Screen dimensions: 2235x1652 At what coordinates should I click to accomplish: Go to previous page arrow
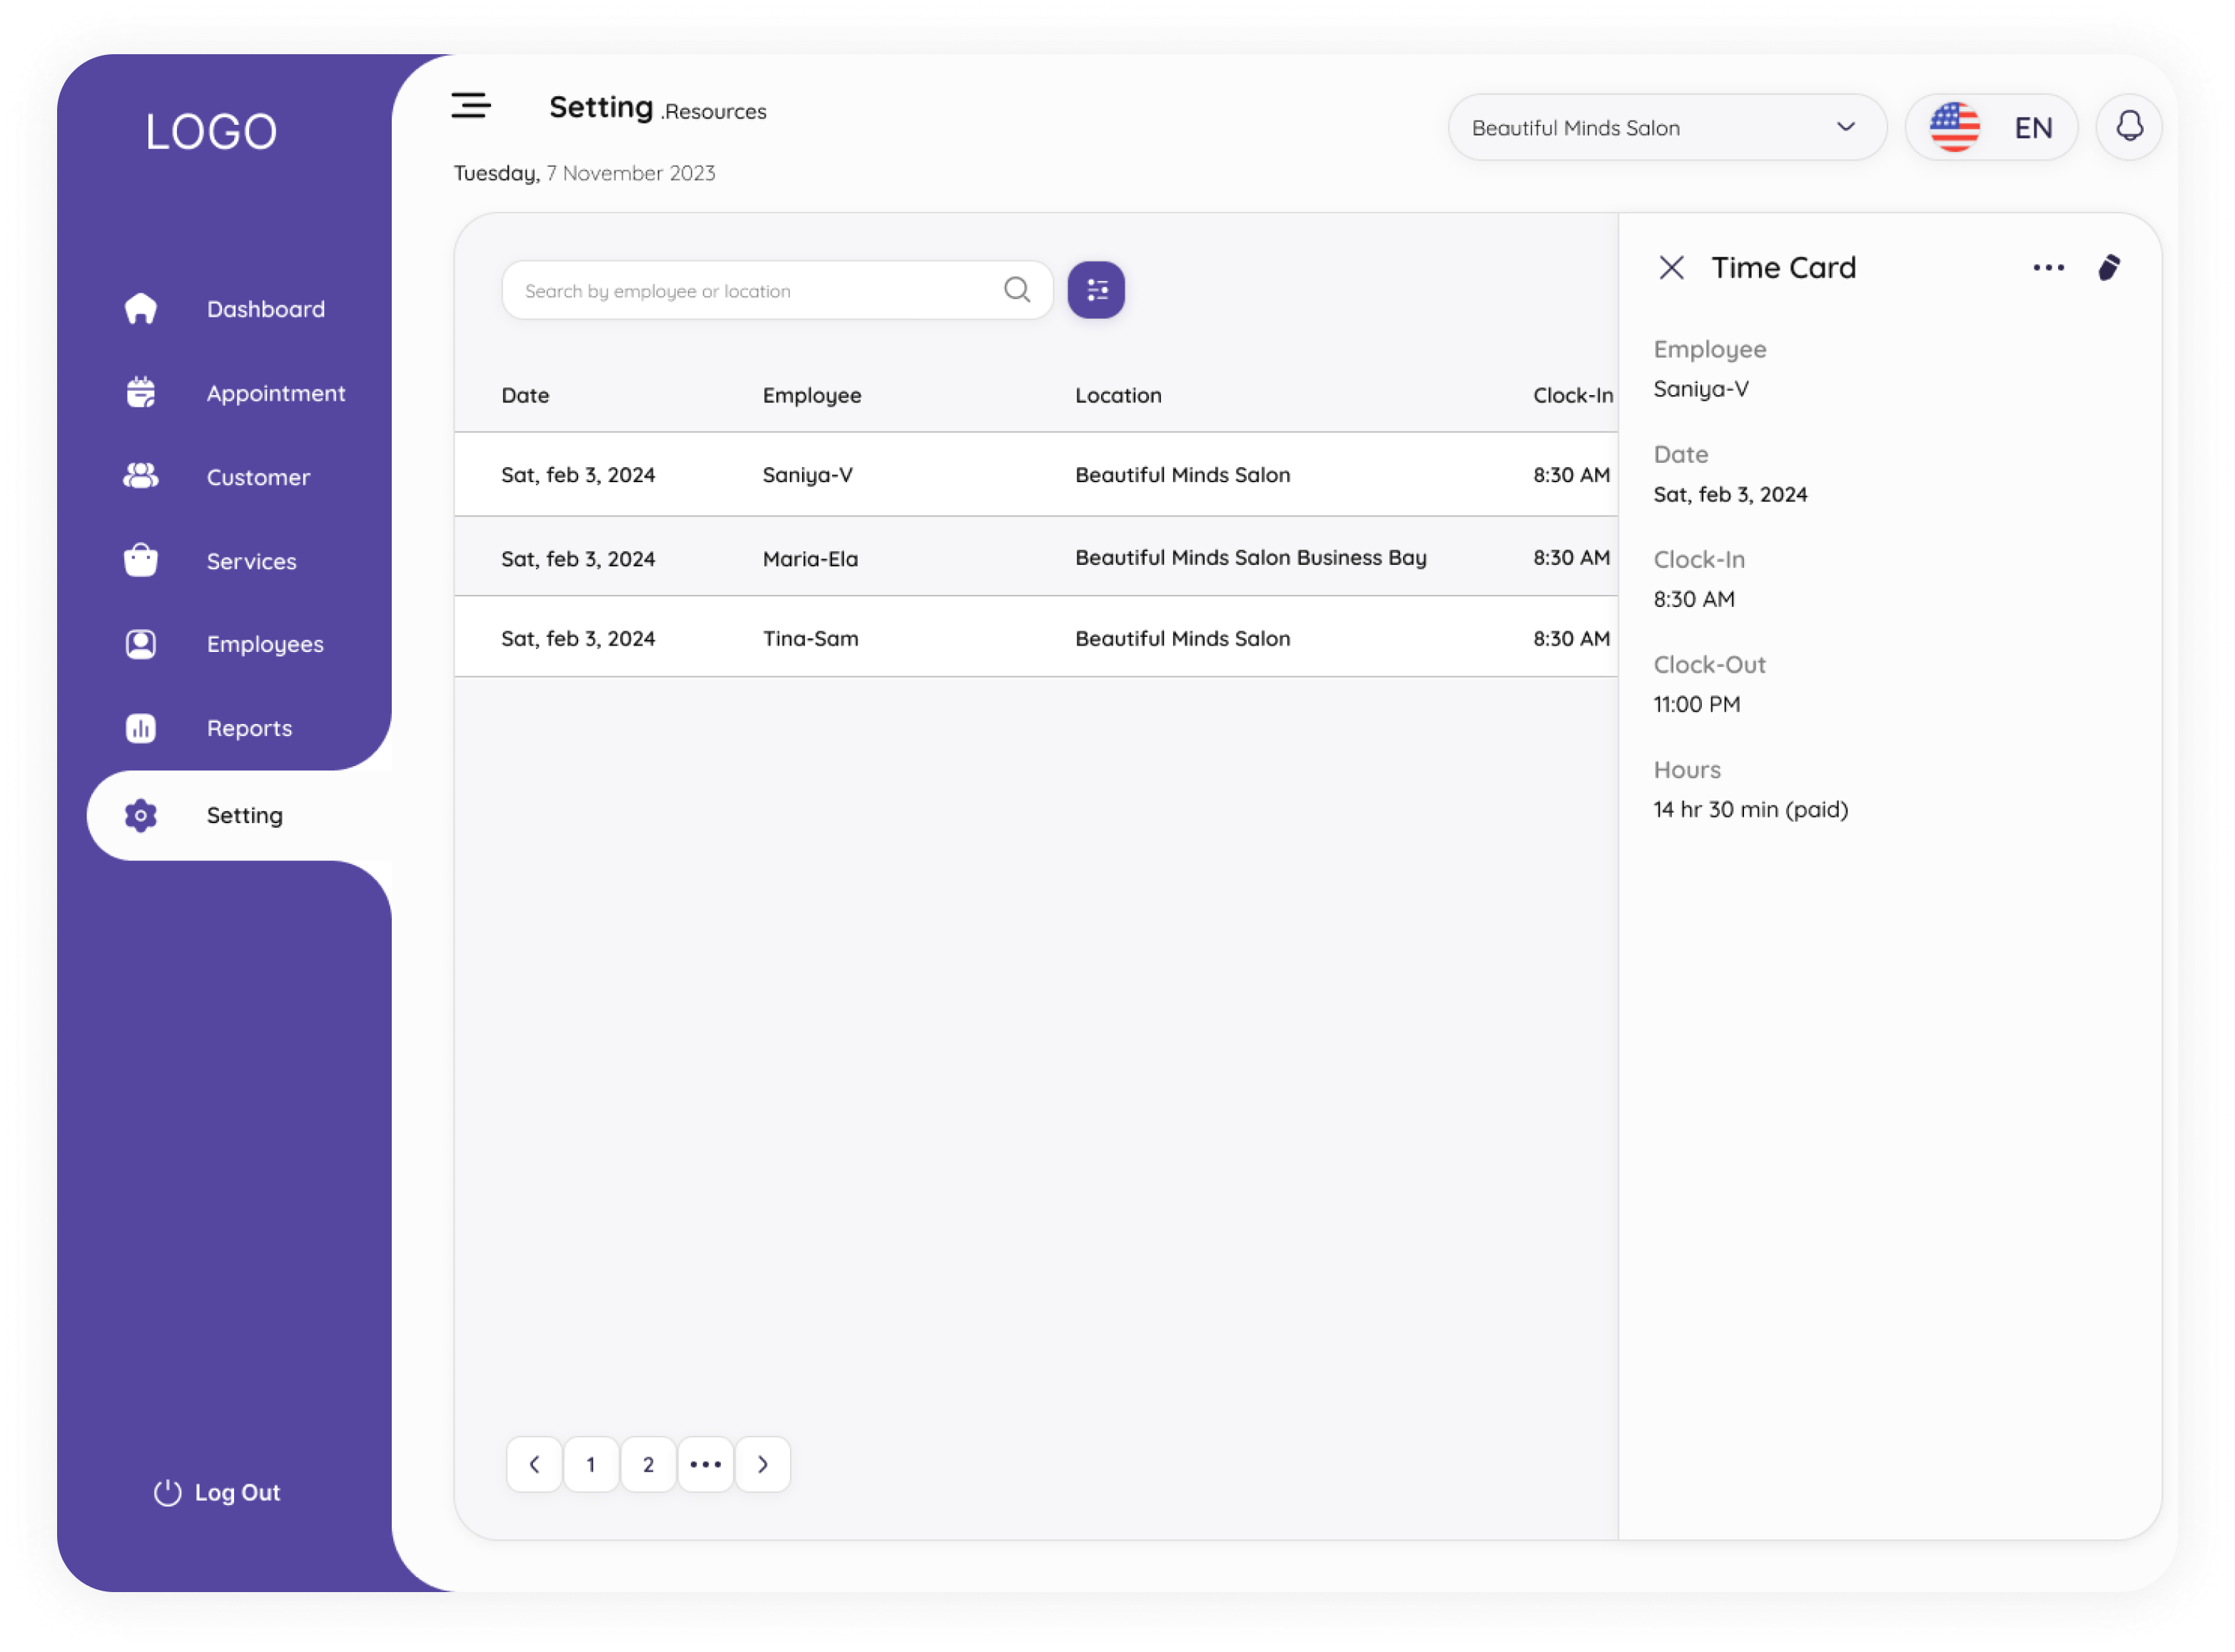click(x=534, y=1465)
